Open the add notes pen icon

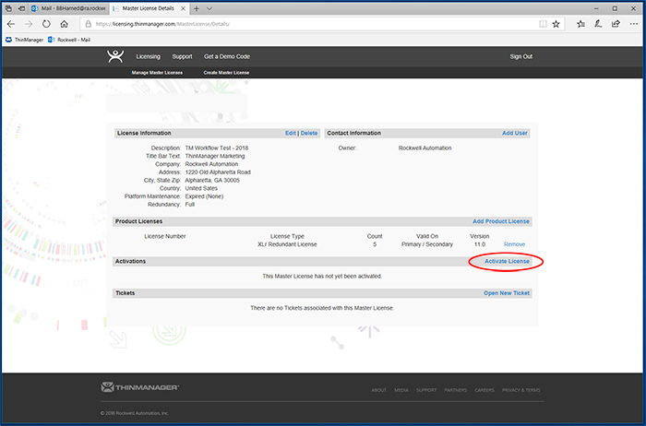(598, 24)
